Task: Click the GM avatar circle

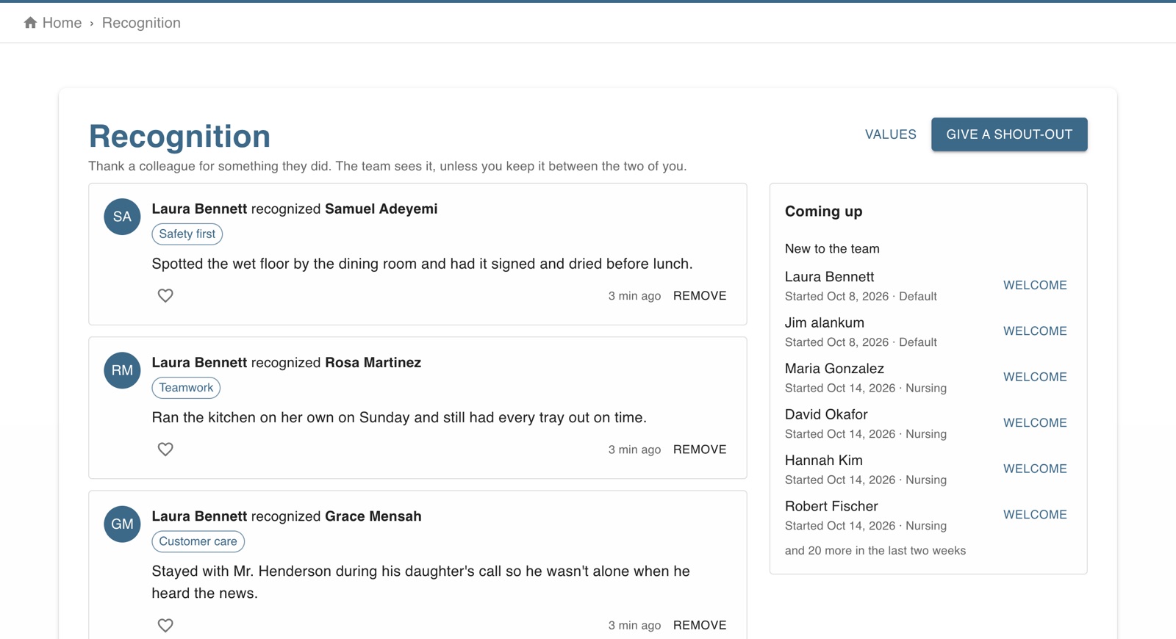Action: 122,524
